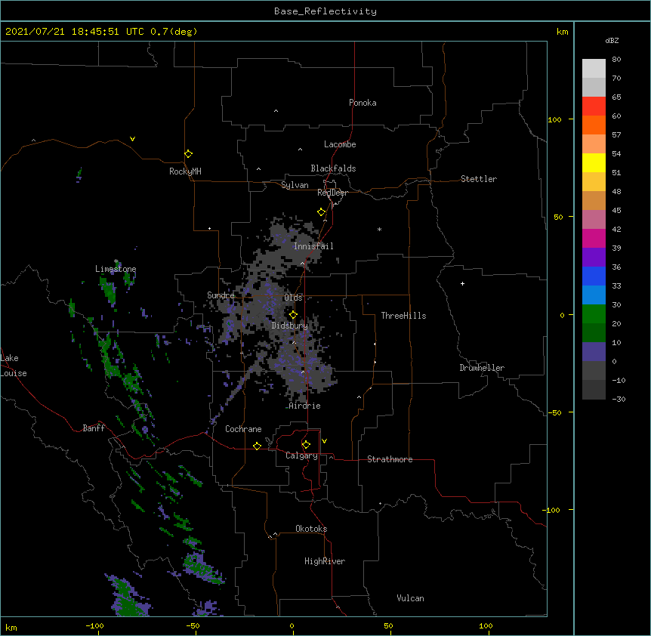Screen dimensions: 651x636
Task: Click the km unit label at bottom left
Action: pyautogui.click(x=11, y=627)
